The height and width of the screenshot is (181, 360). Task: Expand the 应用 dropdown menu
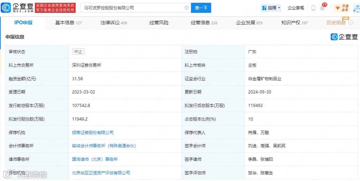(x=271, y=8)
